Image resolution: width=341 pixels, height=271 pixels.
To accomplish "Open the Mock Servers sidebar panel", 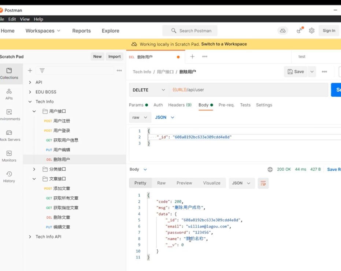I will tap(9, 135).
